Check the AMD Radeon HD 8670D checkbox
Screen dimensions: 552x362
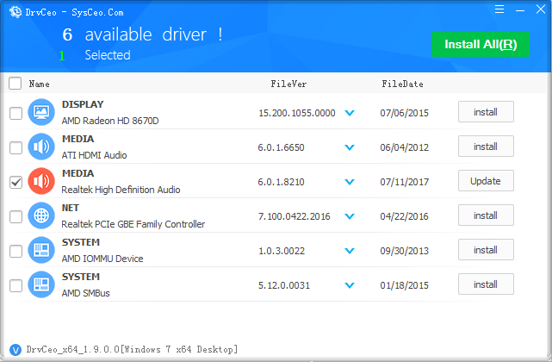16,113
